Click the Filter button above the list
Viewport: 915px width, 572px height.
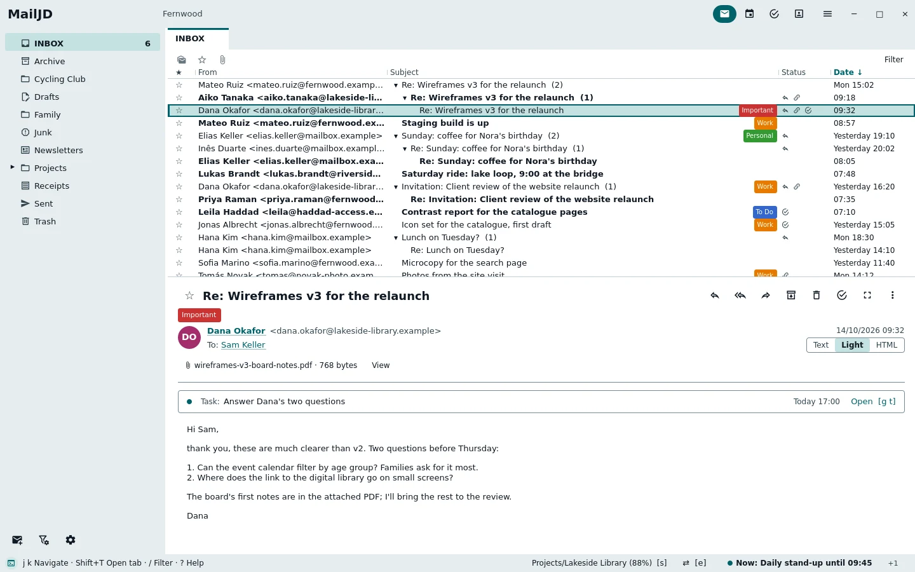tap(893, 60)
